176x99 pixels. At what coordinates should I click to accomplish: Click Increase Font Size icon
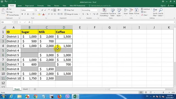[42, 10]
